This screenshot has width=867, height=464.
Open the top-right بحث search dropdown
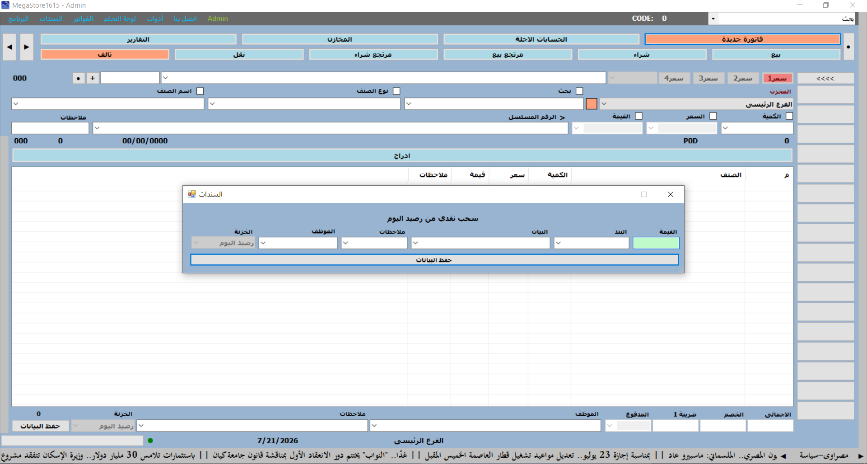click(x=713, y=19)
